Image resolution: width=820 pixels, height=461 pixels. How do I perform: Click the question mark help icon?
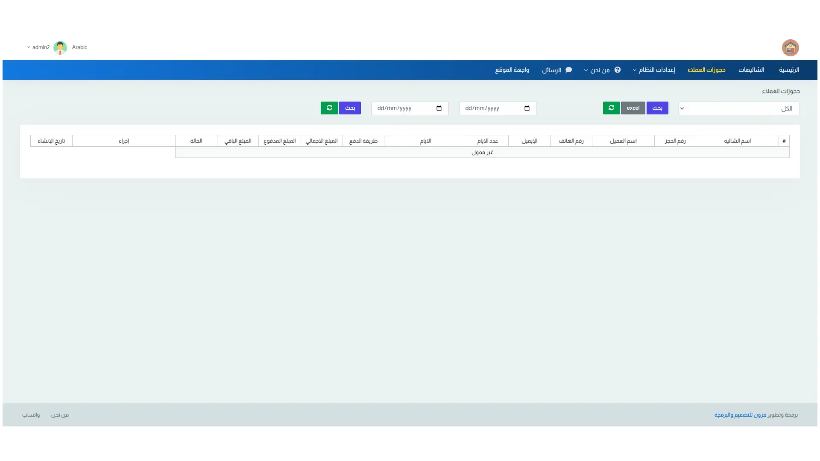coord(618,70)
